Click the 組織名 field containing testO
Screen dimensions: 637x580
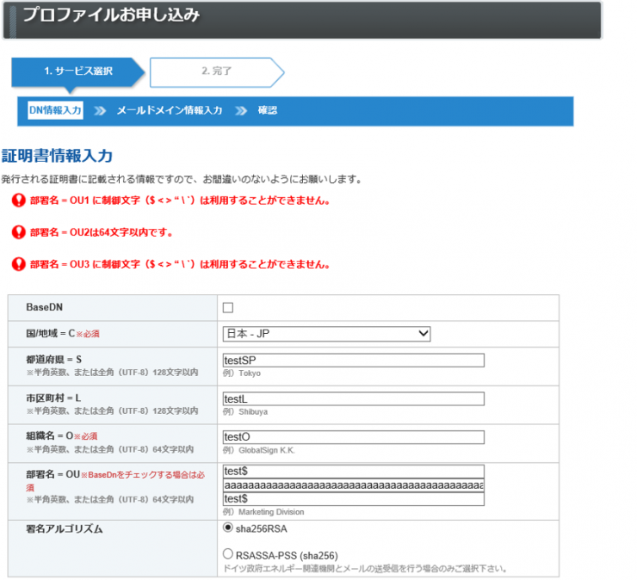pos(354,437)
